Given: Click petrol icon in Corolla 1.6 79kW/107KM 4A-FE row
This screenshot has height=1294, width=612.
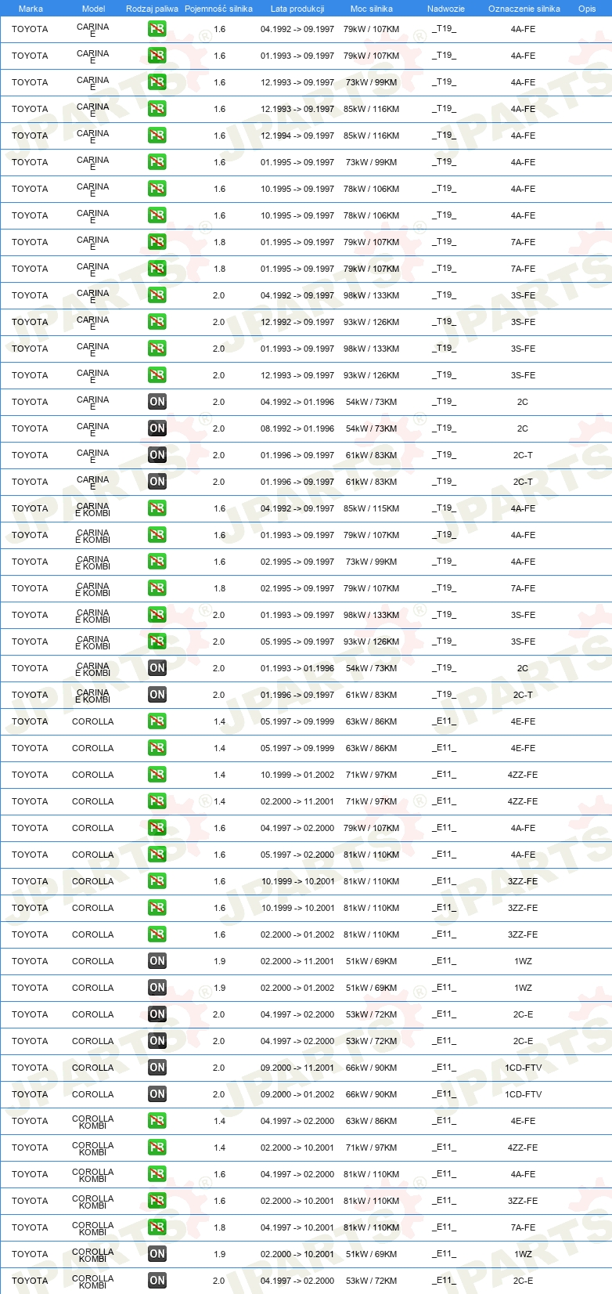Looking at the screenshot, I should pyautogui.click(x=157, y=828).
